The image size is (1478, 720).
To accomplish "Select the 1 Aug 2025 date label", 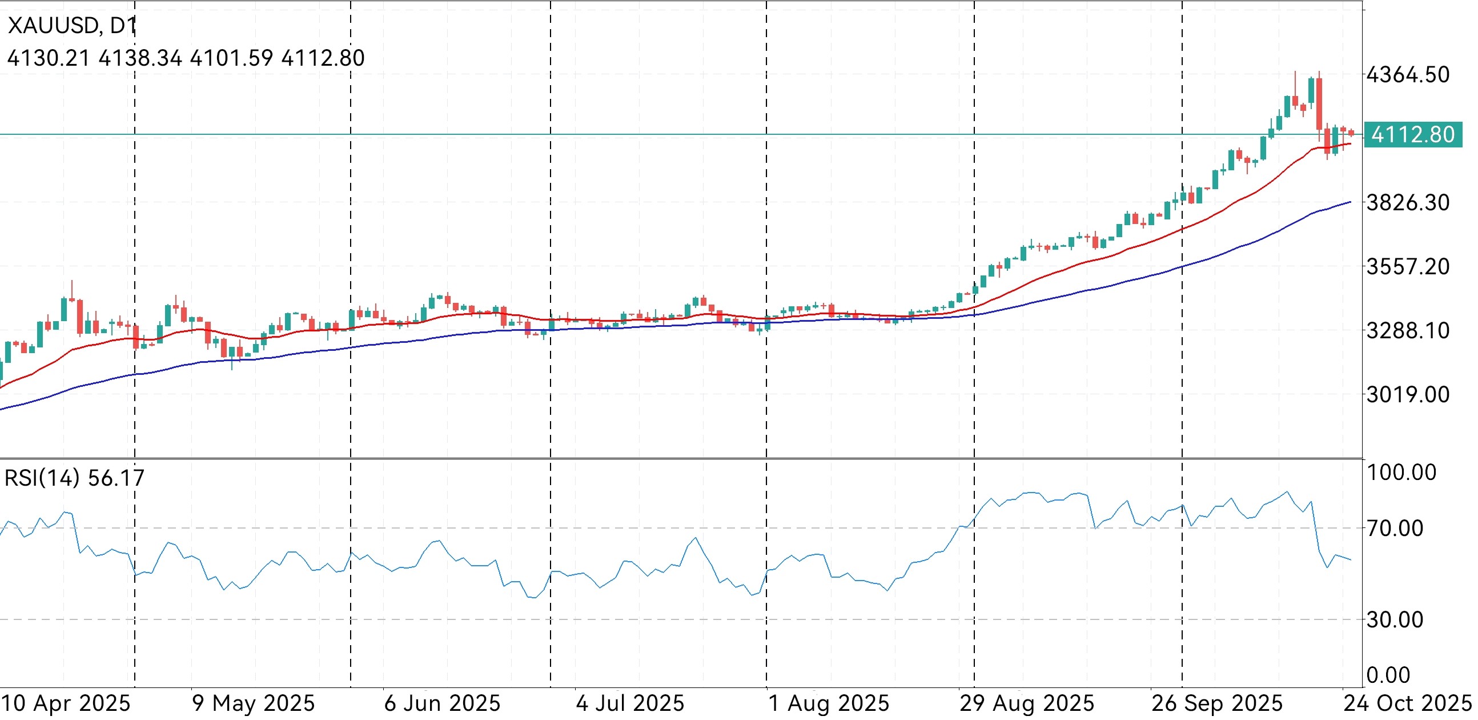I will (x=829, y=703).
